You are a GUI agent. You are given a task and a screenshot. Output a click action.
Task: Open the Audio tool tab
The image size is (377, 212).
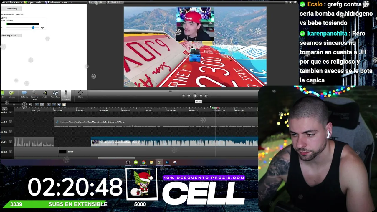tap(45, 94)
